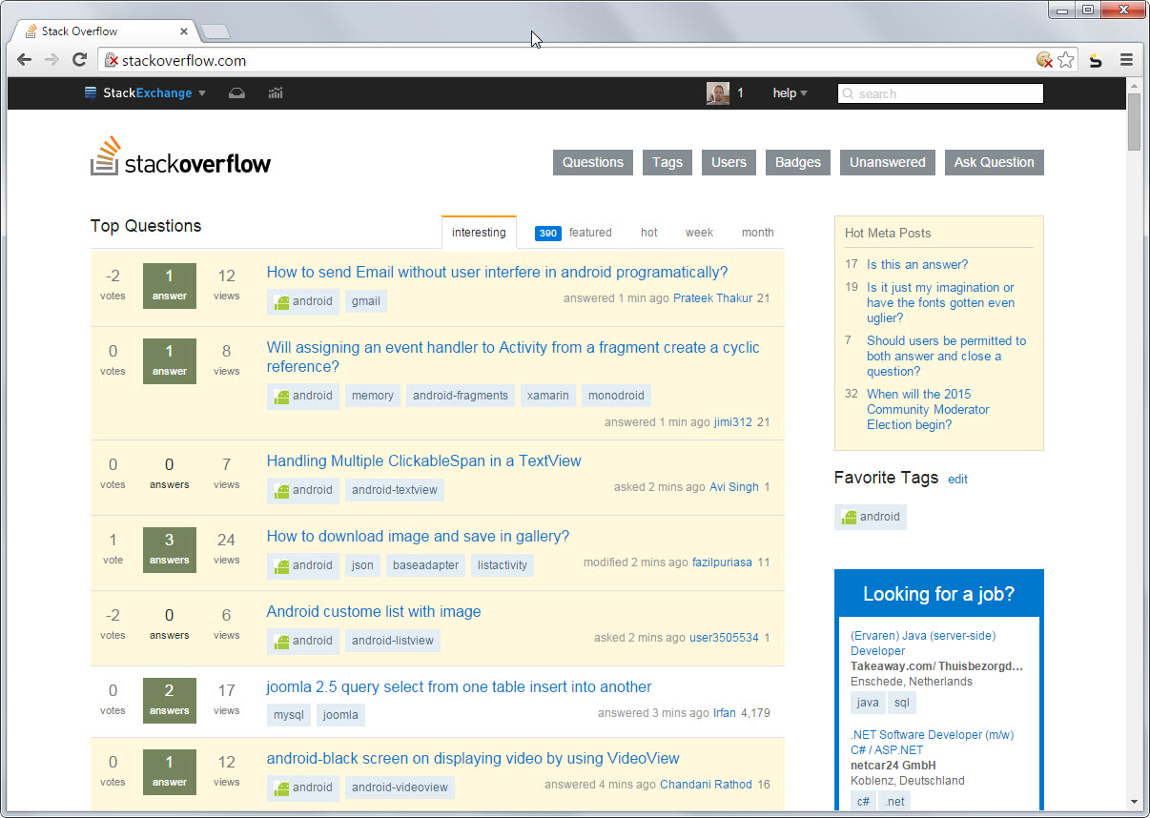The image size is (1150, 818).
Task: Click the xamarin tag
Action: [x=548, y=396]
